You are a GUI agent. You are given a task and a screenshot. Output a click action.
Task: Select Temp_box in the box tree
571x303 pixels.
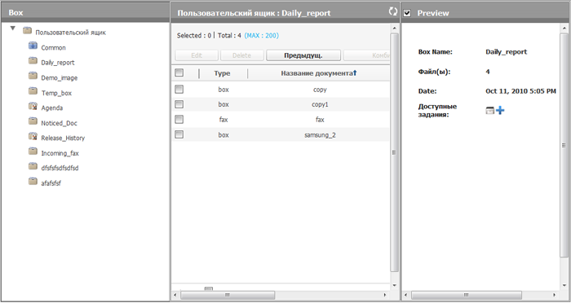(x=56, y=93)
